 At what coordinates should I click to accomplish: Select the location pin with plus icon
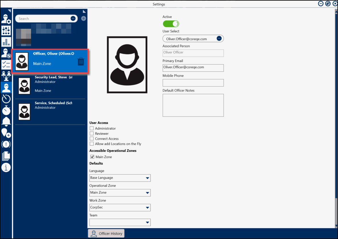click(x=6, y=133)
